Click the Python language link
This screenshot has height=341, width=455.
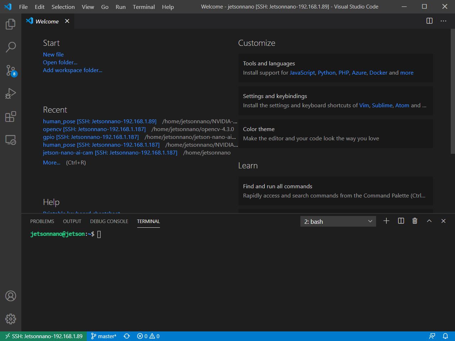pos(327,72)
